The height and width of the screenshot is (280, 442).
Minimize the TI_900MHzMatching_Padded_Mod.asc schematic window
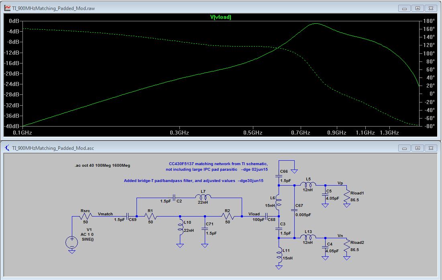(x=404, y=148)
